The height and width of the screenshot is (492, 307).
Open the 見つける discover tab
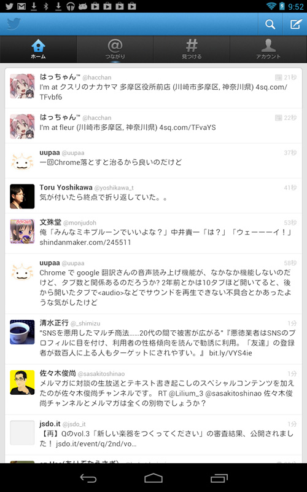click(192, 49)
